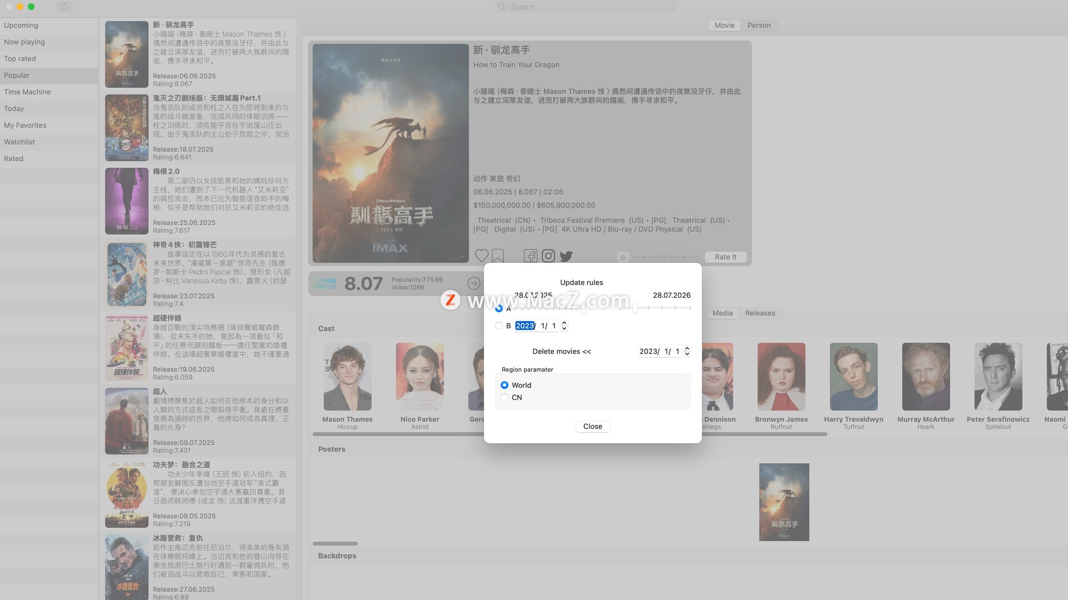Open the Releases tab

(x=760, y=313)
